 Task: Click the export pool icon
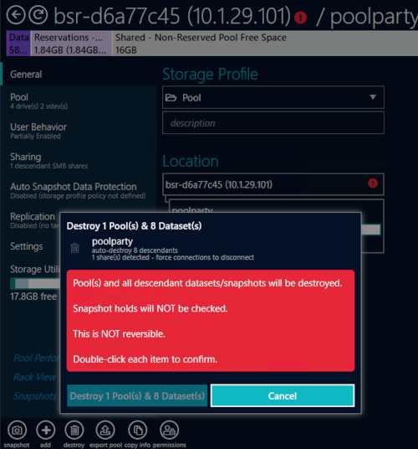click(x=105, y=430)
